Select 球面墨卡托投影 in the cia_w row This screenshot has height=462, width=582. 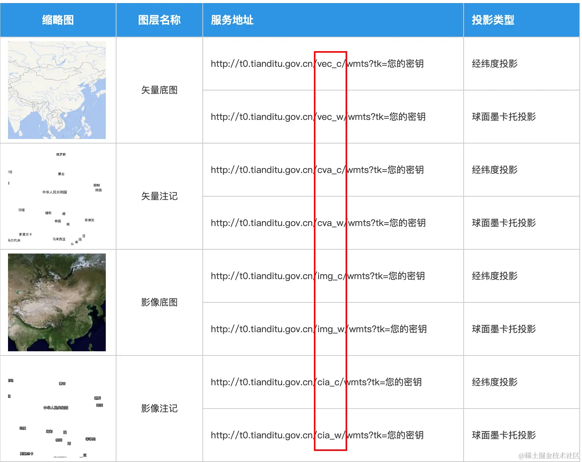click(504, 435)
